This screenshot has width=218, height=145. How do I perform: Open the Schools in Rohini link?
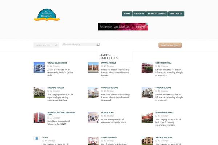[109, 138]
